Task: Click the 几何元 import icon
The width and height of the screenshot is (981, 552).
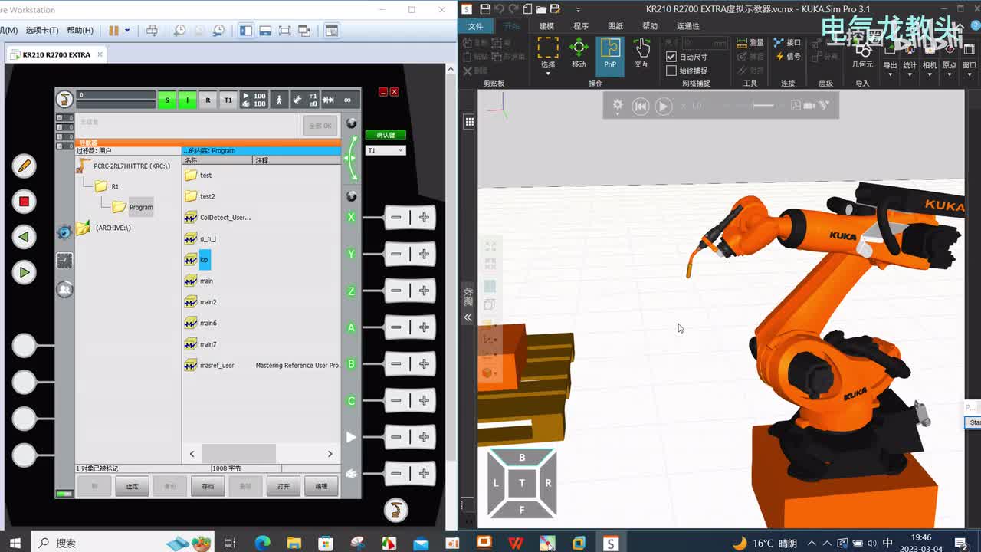Action: 862,54
